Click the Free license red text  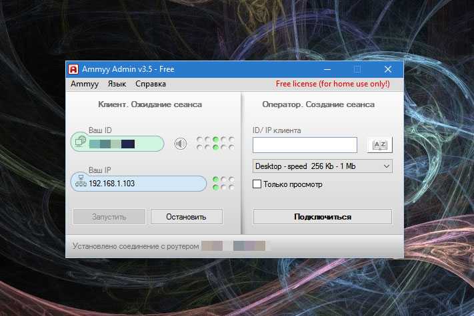click(x=333, y=84)
